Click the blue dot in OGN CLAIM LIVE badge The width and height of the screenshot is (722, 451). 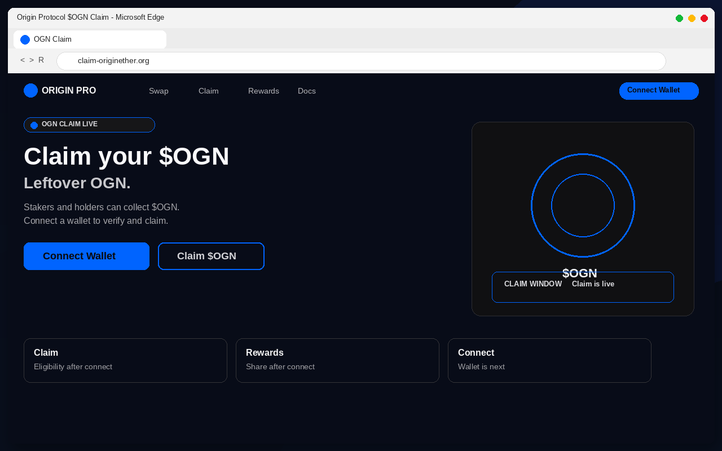pyautogui.click(x=34, y=125)
